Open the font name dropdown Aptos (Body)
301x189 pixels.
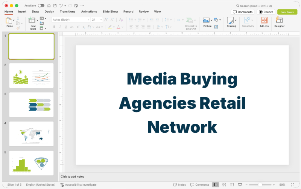(x=71, y=19)
